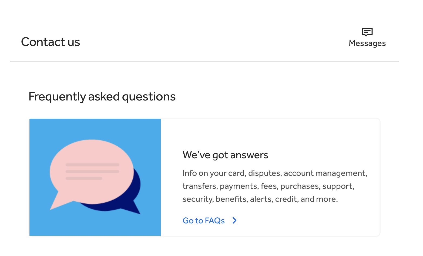Click the Messages label under the icon
423x256 pixels.
tap(367, 43)
